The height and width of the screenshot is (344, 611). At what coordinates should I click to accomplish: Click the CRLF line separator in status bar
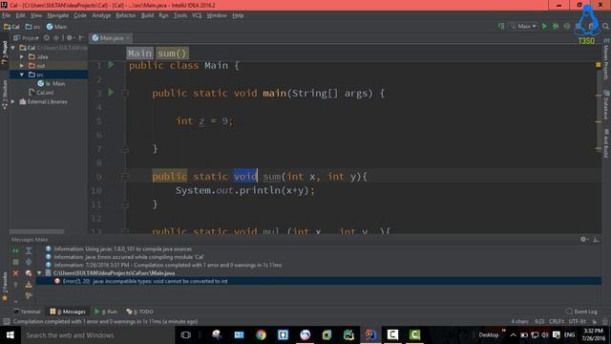click(557, 321)
